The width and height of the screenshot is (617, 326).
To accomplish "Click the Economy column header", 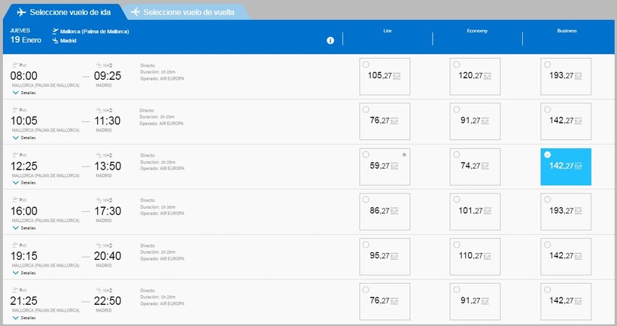I will (x=477, y=31).
